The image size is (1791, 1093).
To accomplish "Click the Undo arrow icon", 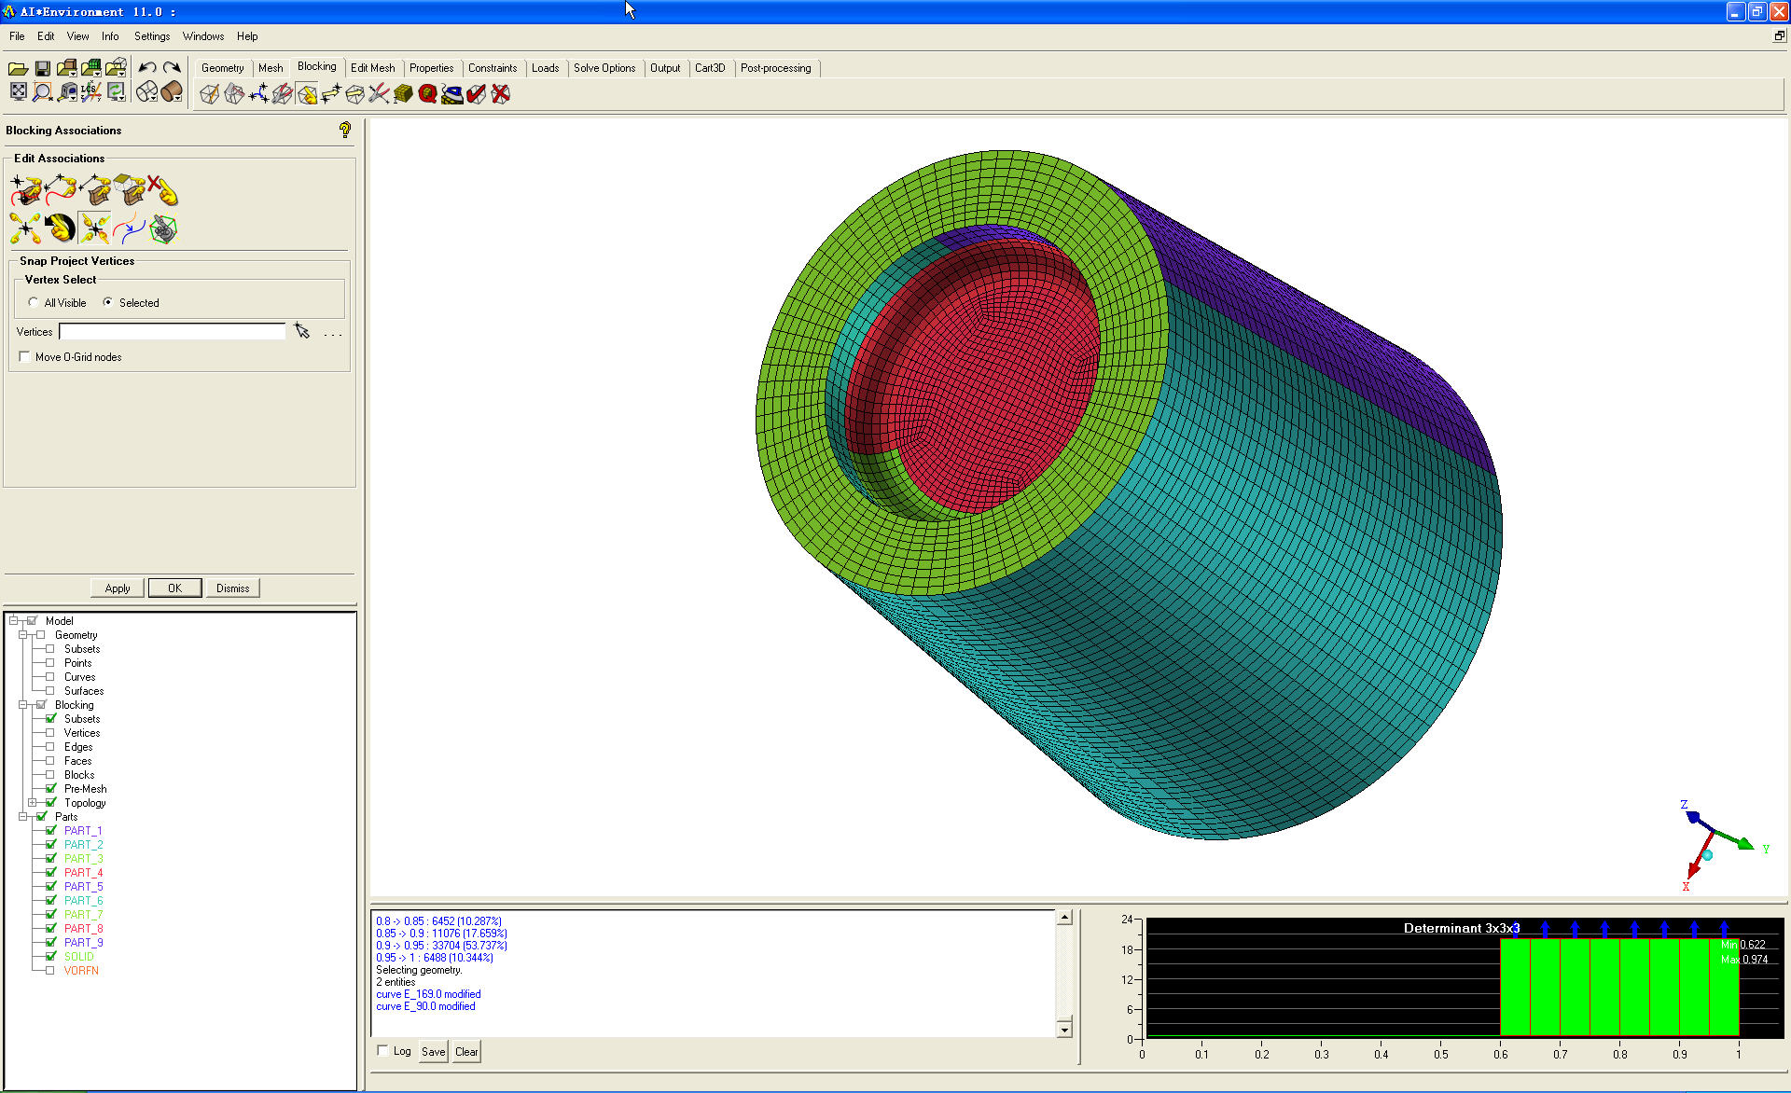I will pyautogui.click(x=146, y=67).
